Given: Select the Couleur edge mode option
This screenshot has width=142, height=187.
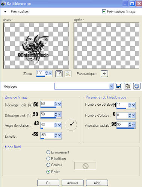Looking at the screenshot, I should pyautogui.click(x=48, y=165).
